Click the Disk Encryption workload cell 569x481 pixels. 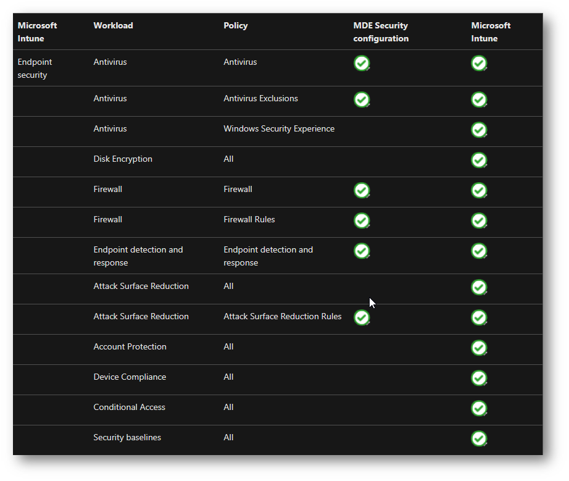point(123,159)
